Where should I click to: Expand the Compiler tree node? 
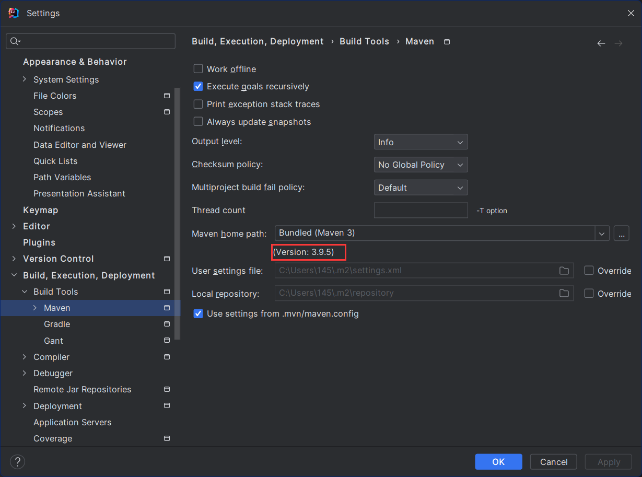25,357
